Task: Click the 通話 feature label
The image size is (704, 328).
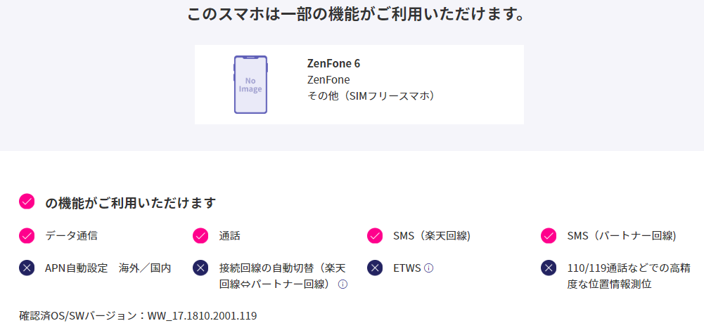Action: [x=230, y=236]
